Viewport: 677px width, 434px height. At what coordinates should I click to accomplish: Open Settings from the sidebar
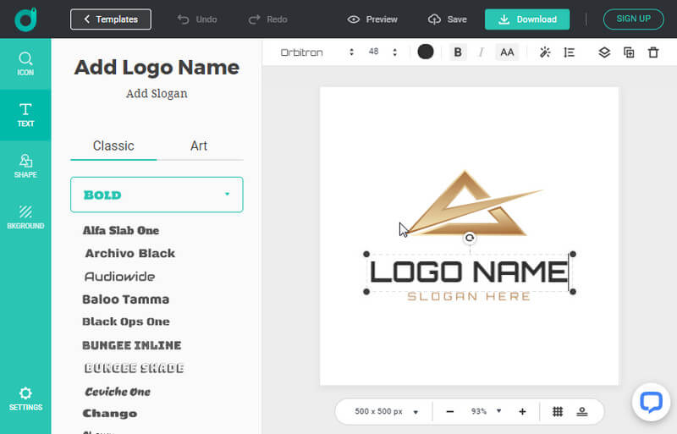(x=25, y=398)
